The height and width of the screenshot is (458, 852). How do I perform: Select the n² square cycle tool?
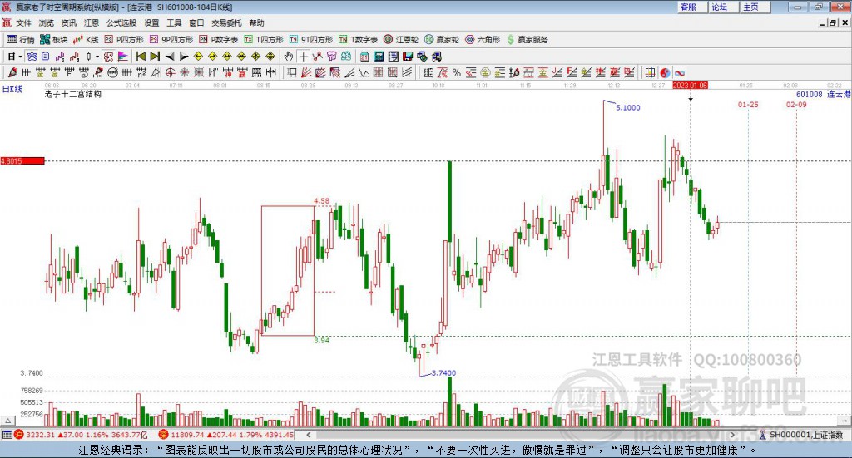point(141,72)
